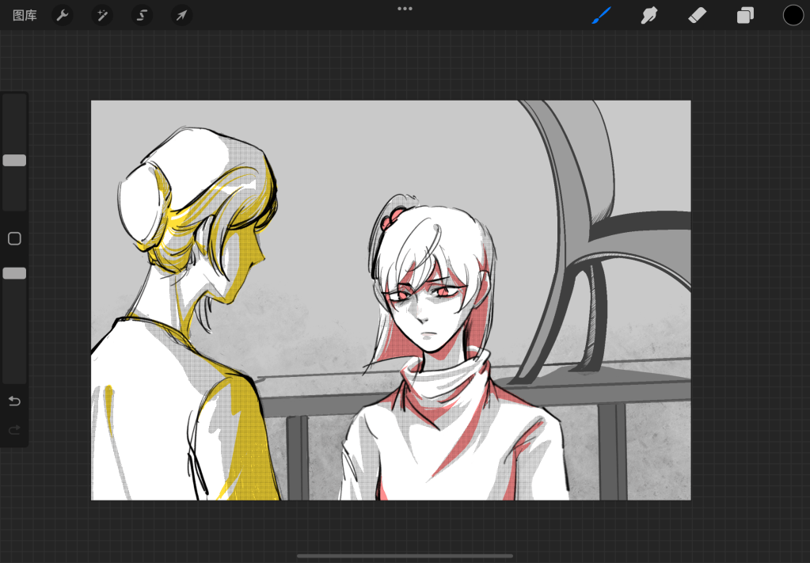The height and width of the screenshot is (563, 810).
Task: Select the Brush tool
Action: pos(602,15)
